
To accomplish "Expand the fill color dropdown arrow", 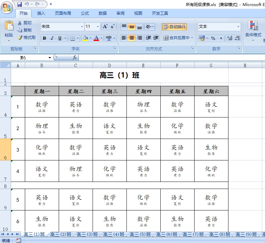I will [91, 38].
